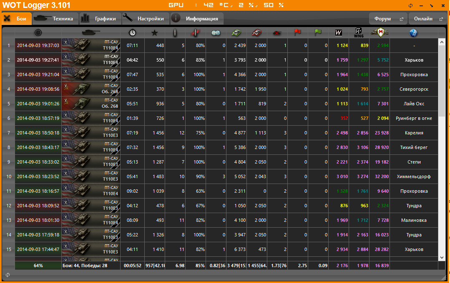This screenshot has height=283, width=450.
Task: Select the battle dated 2014-09-03 19:27:41
Action: pyautogui.click(x=38, y=60)
